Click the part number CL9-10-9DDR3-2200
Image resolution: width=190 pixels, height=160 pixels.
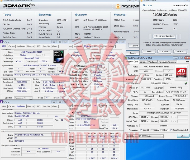[86, 125]
